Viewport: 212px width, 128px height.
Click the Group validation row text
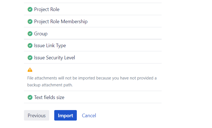click(x=41, y=34)
